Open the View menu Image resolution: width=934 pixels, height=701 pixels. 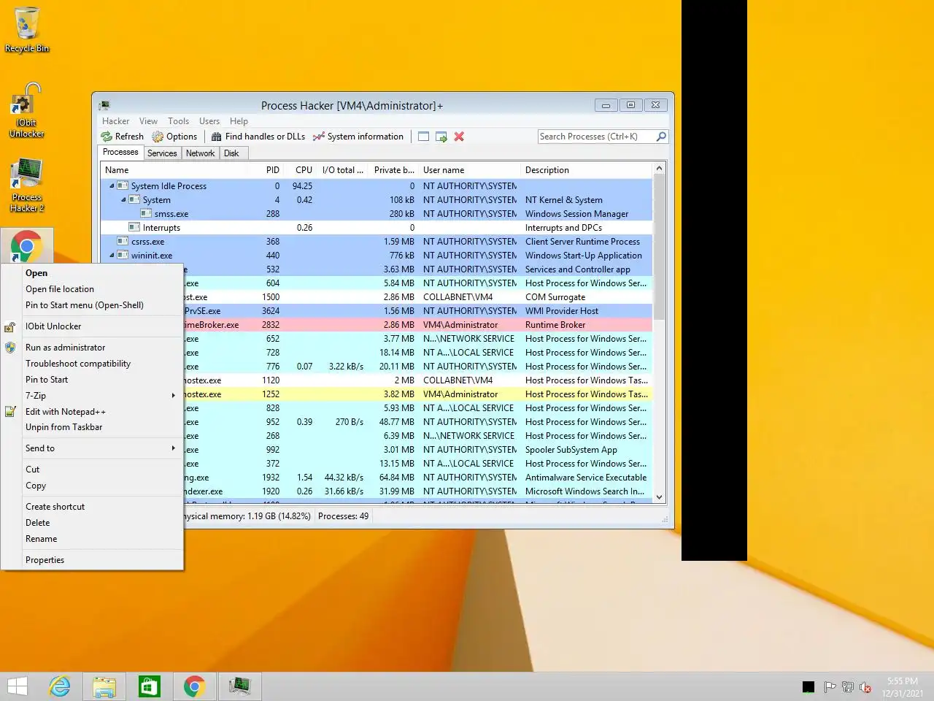(x=148, y=121)
